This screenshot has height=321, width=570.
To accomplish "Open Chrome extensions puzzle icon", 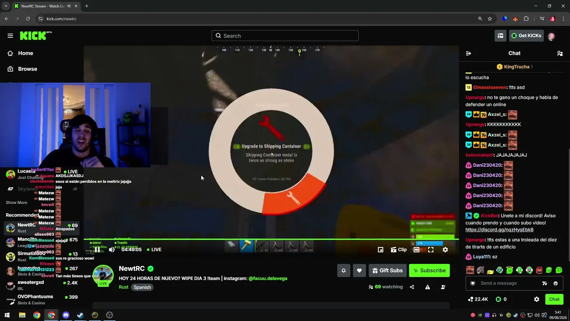I will click(x=526, y=19).
